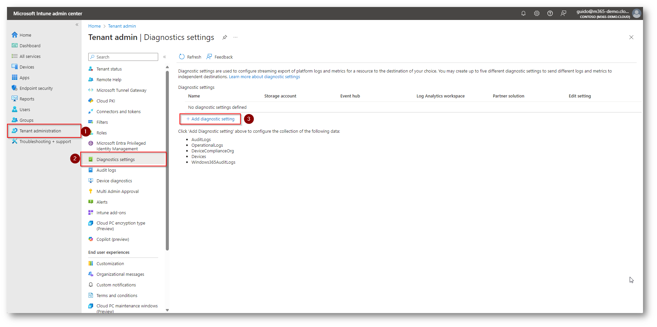Close the Tenant admin blade
This screenshot has height=327, width=657.
pyautogui.click(x=631, y=37)
